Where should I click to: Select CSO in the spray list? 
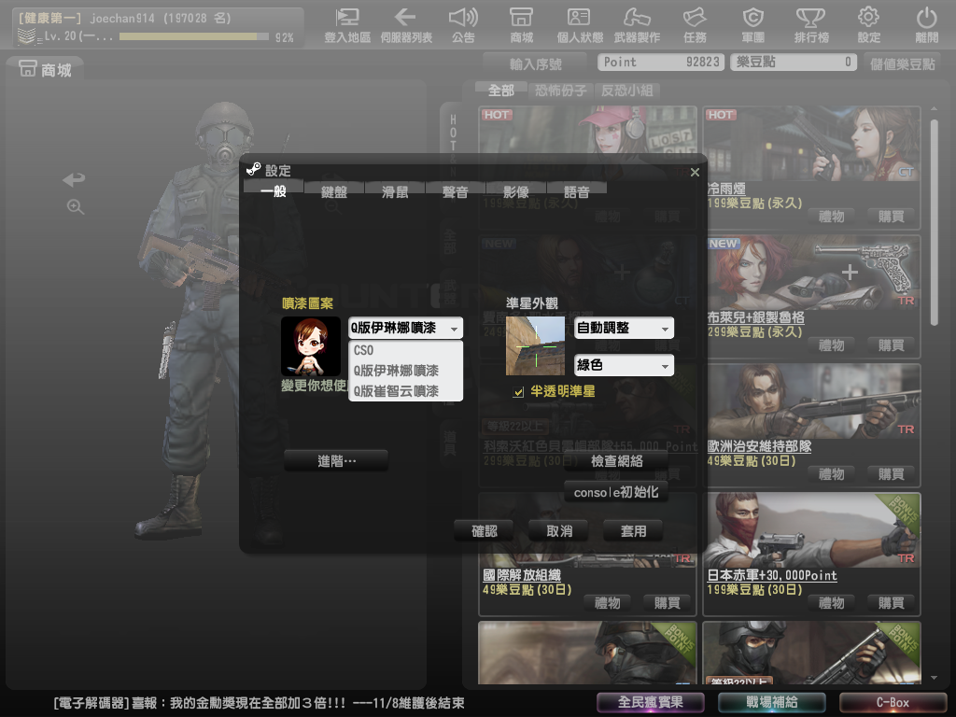pyautogui.click(x=405, y=351)
